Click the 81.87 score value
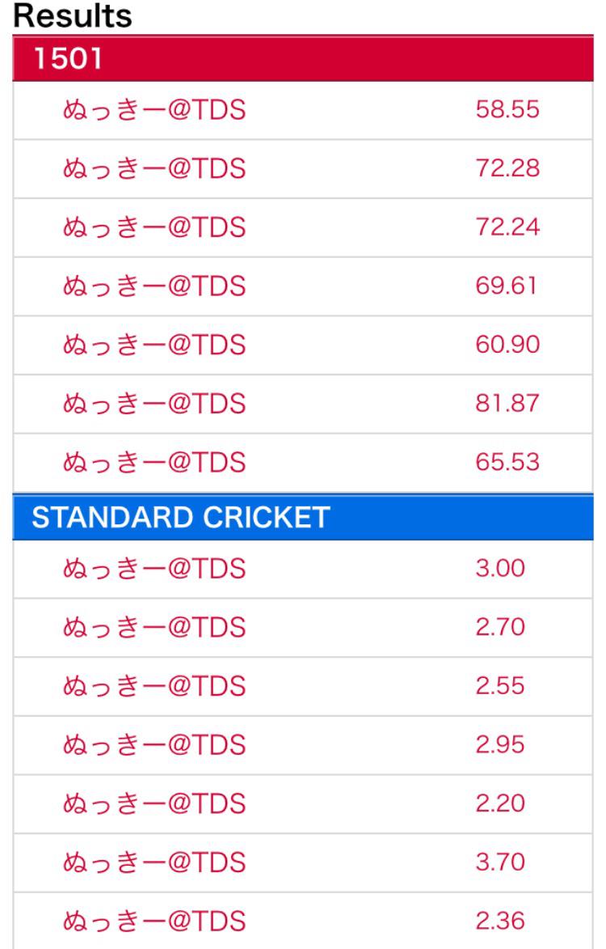The image size is (606, 949). tap(507, 405)
